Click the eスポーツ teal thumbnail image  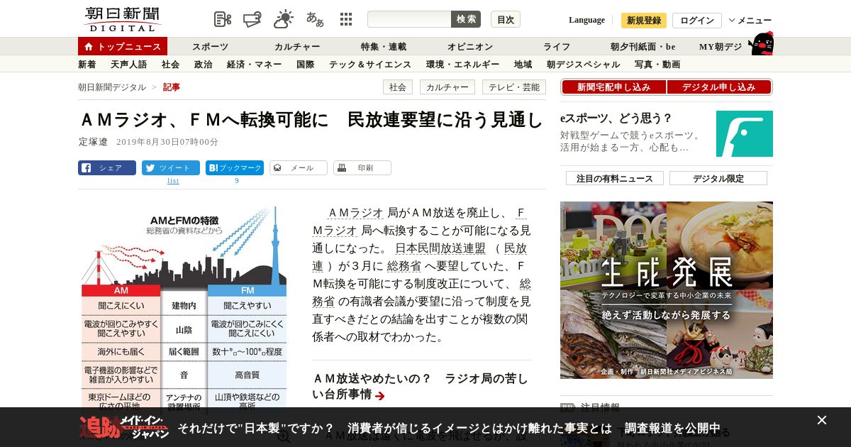745,133
